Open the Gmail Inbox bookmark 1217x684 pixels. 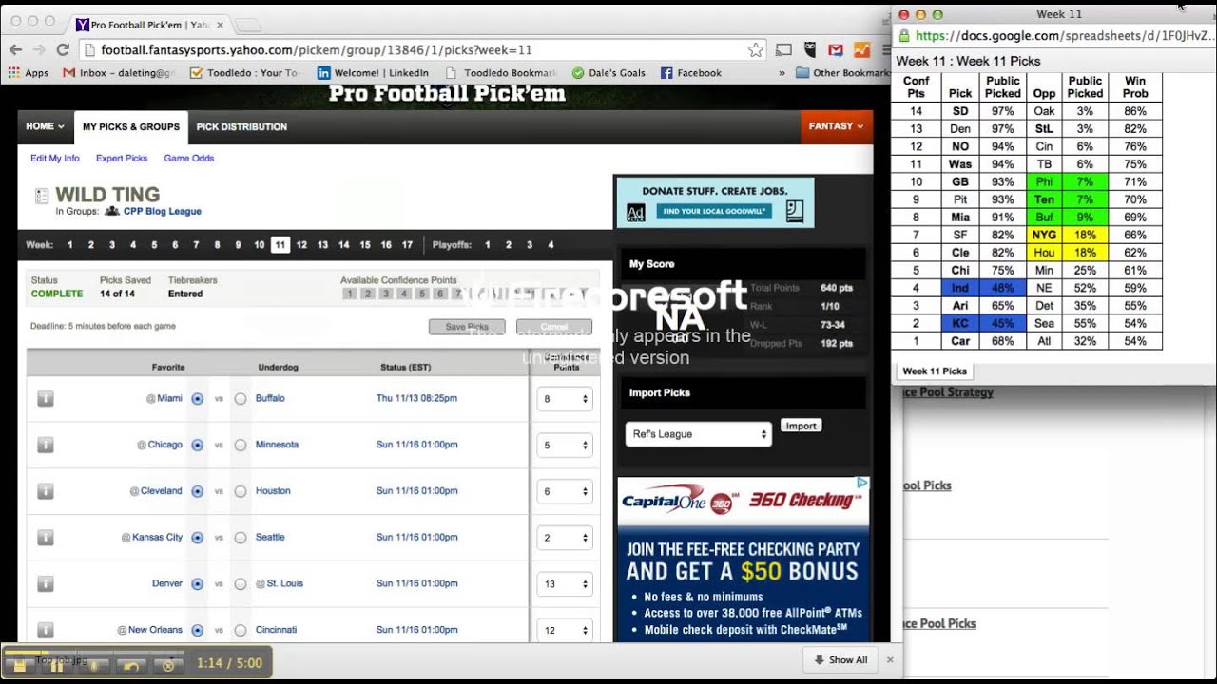pyautogui.click(x=121, y=73)
